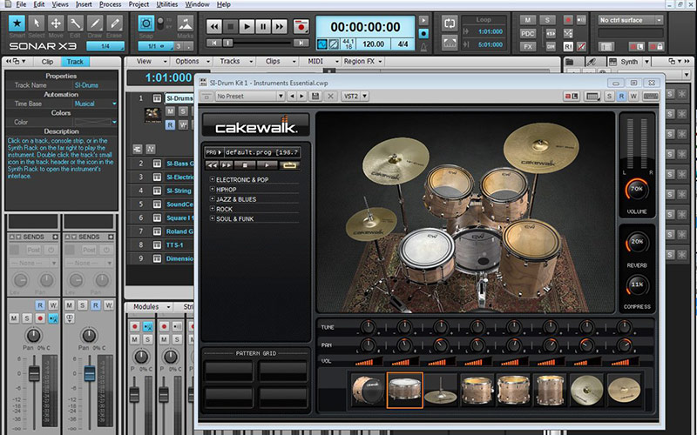This screenshot has height=435, width=697.
Task: Switch to the Clip tab in inspector
Action: (47, 62)
